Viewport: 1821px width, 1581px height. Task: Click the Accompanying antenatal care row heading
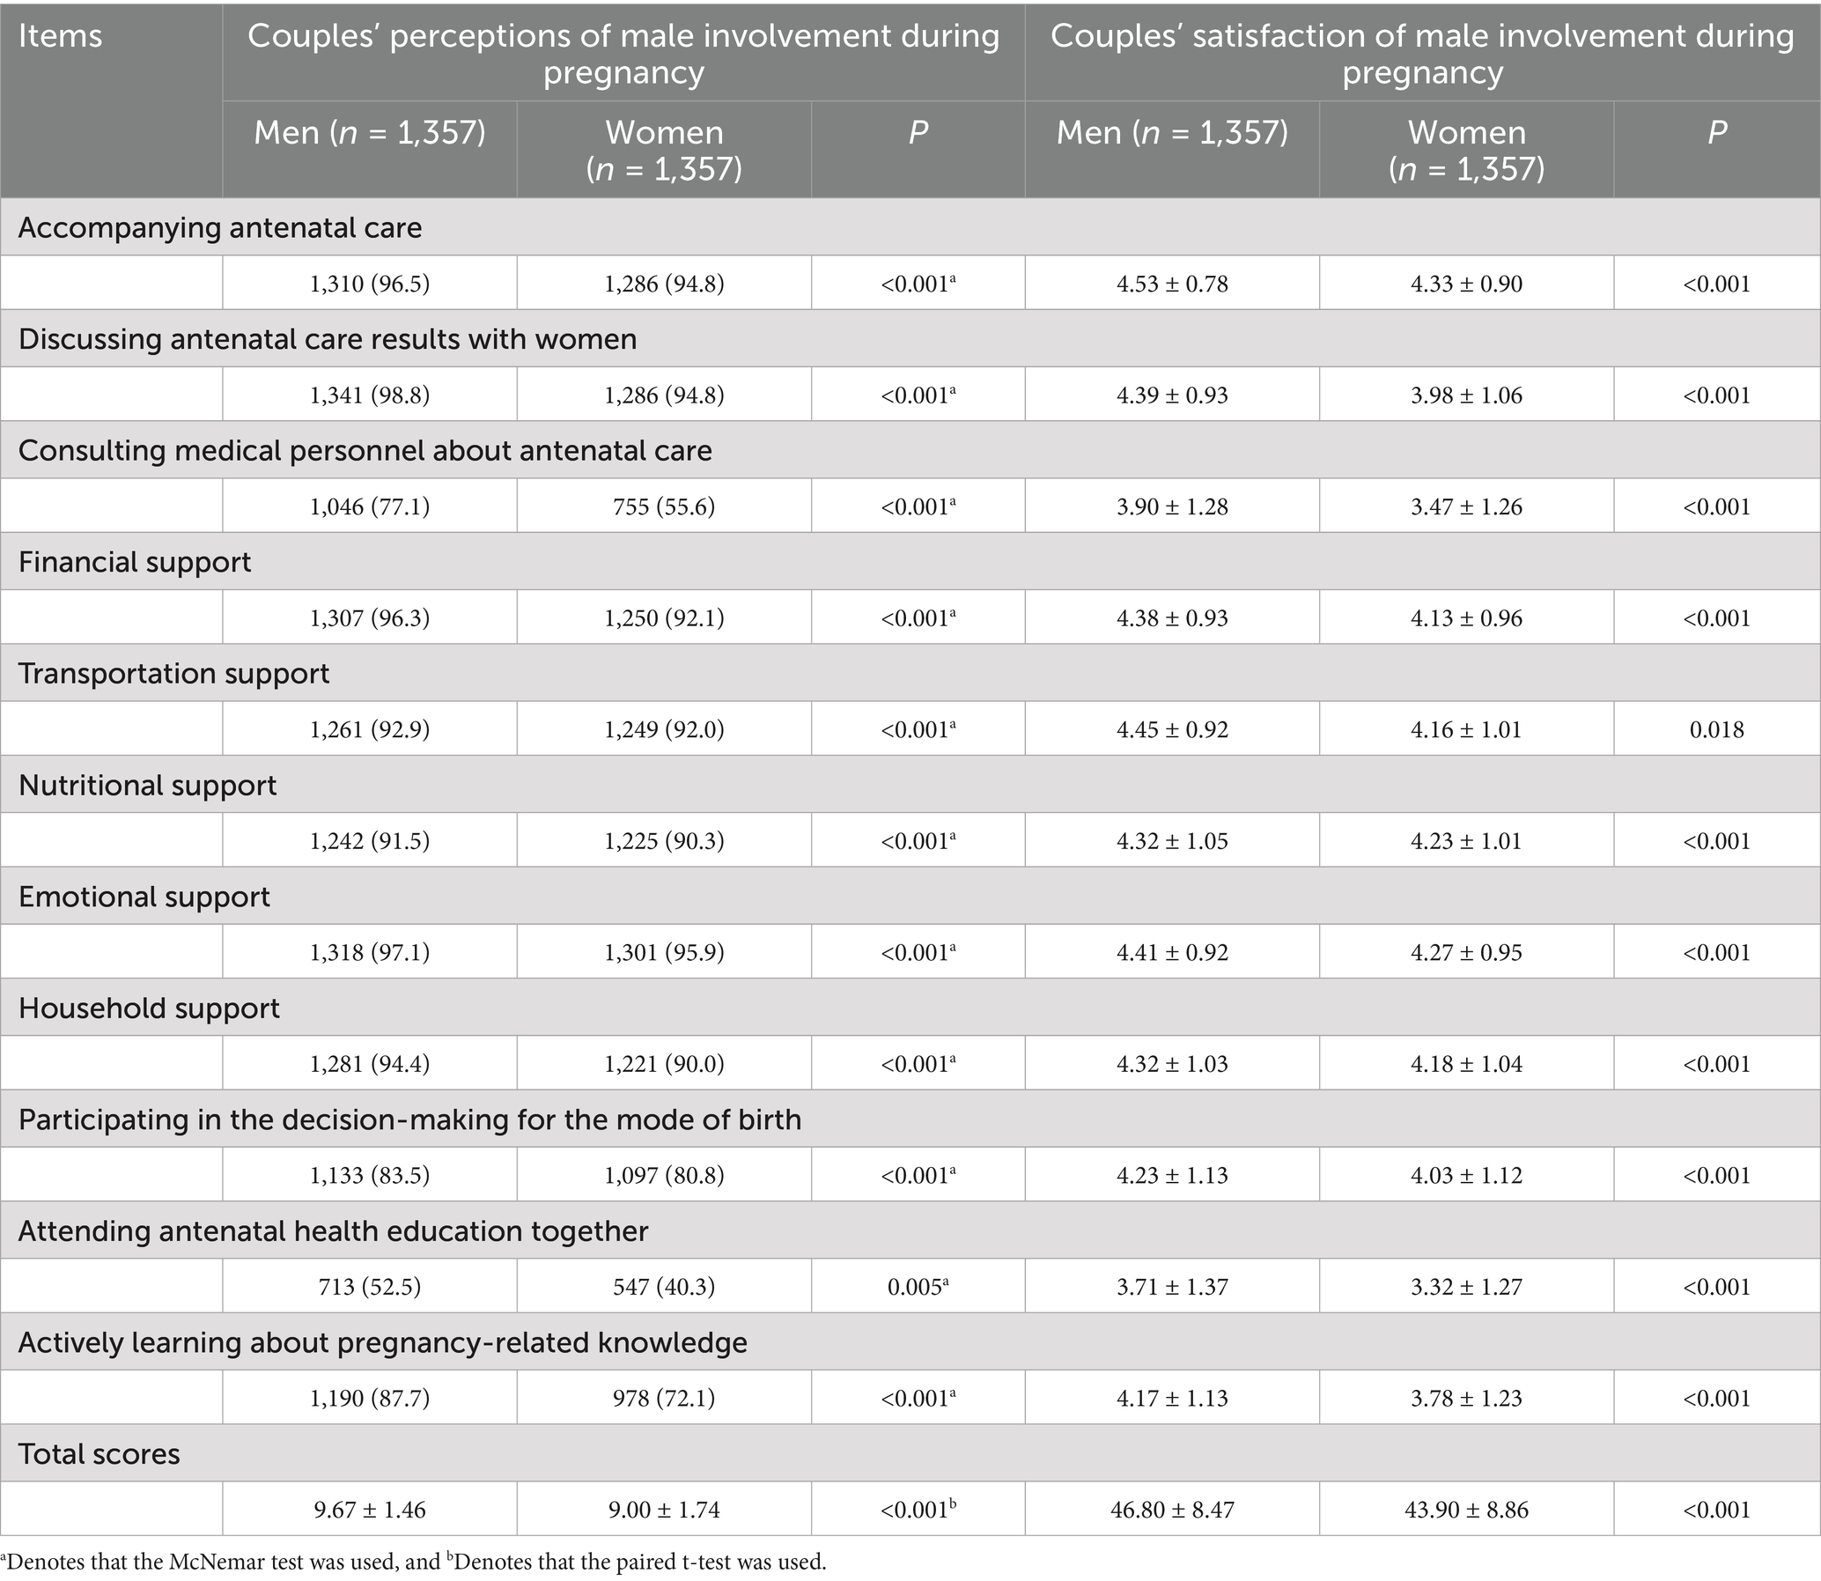pos(219,227)
